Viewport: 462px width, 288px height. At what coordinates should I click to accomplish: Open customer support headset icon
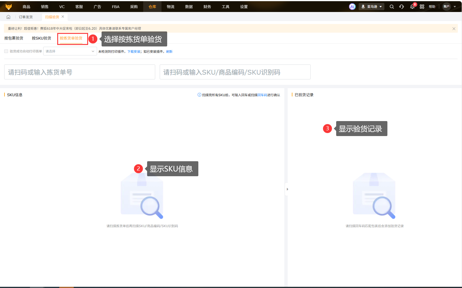[401, 7]
